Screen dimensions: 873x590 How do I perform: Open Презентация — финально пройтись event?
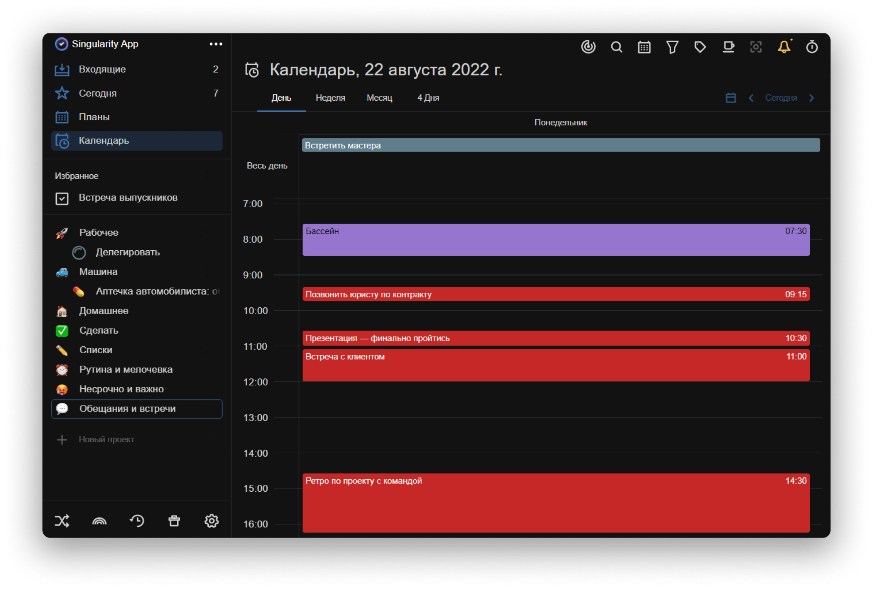point(556,338)
